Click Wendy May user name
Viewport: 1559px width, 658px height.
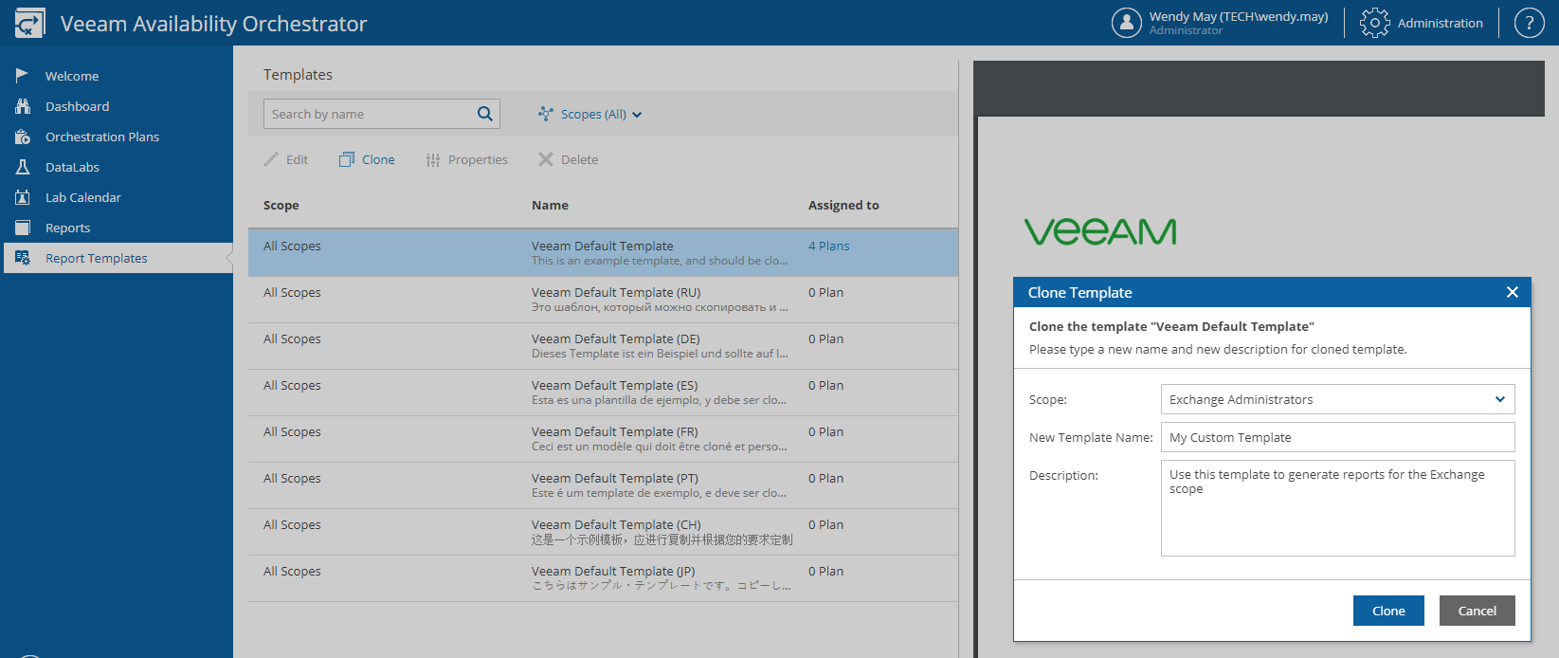[1239, 16]
